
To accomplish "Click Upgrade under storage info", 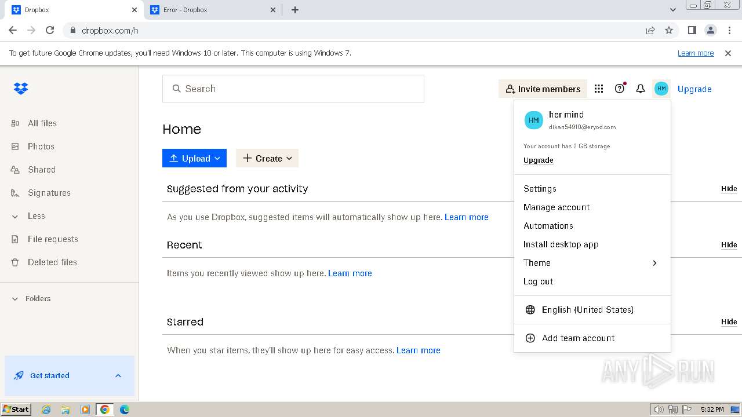I will [538, 160].
